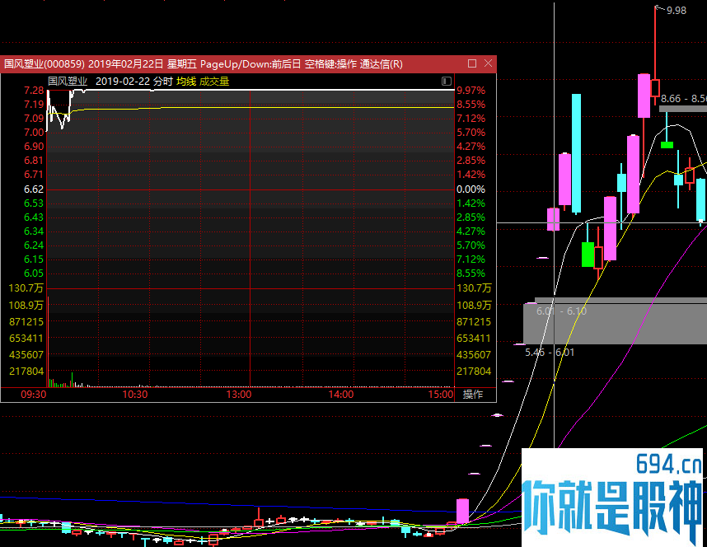The image size is (707, 547).
Task: Click the 871215 volume label on the left axis
Action: coord(26,322)
